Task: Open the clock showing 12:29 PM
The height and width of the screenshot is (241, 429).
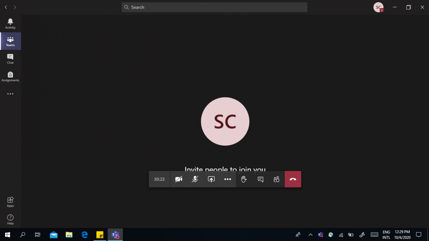Action: tap(402, 235)
